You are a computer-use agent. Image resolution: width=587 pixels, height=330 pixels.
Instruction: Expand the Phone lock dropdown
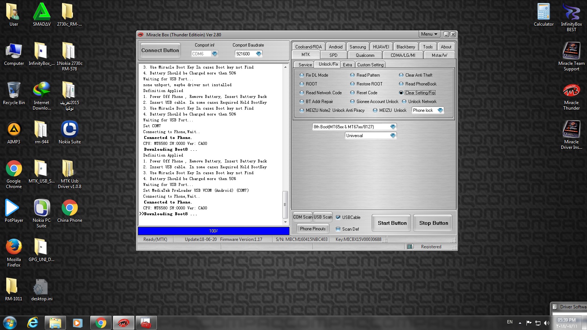[x=440, y=110]
